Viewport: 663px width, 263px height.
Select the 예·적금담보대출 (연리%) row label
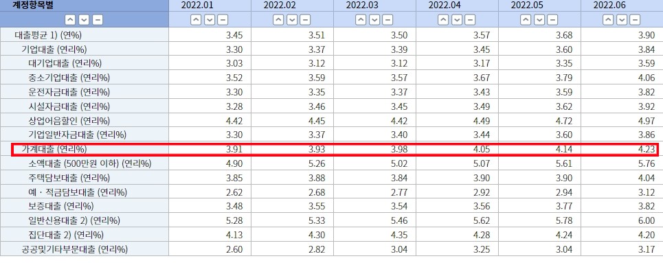[78, 192]
